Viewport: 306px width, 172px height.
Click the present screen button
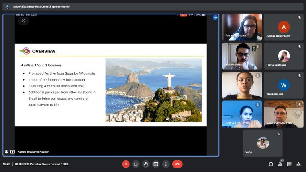point(156,164)
